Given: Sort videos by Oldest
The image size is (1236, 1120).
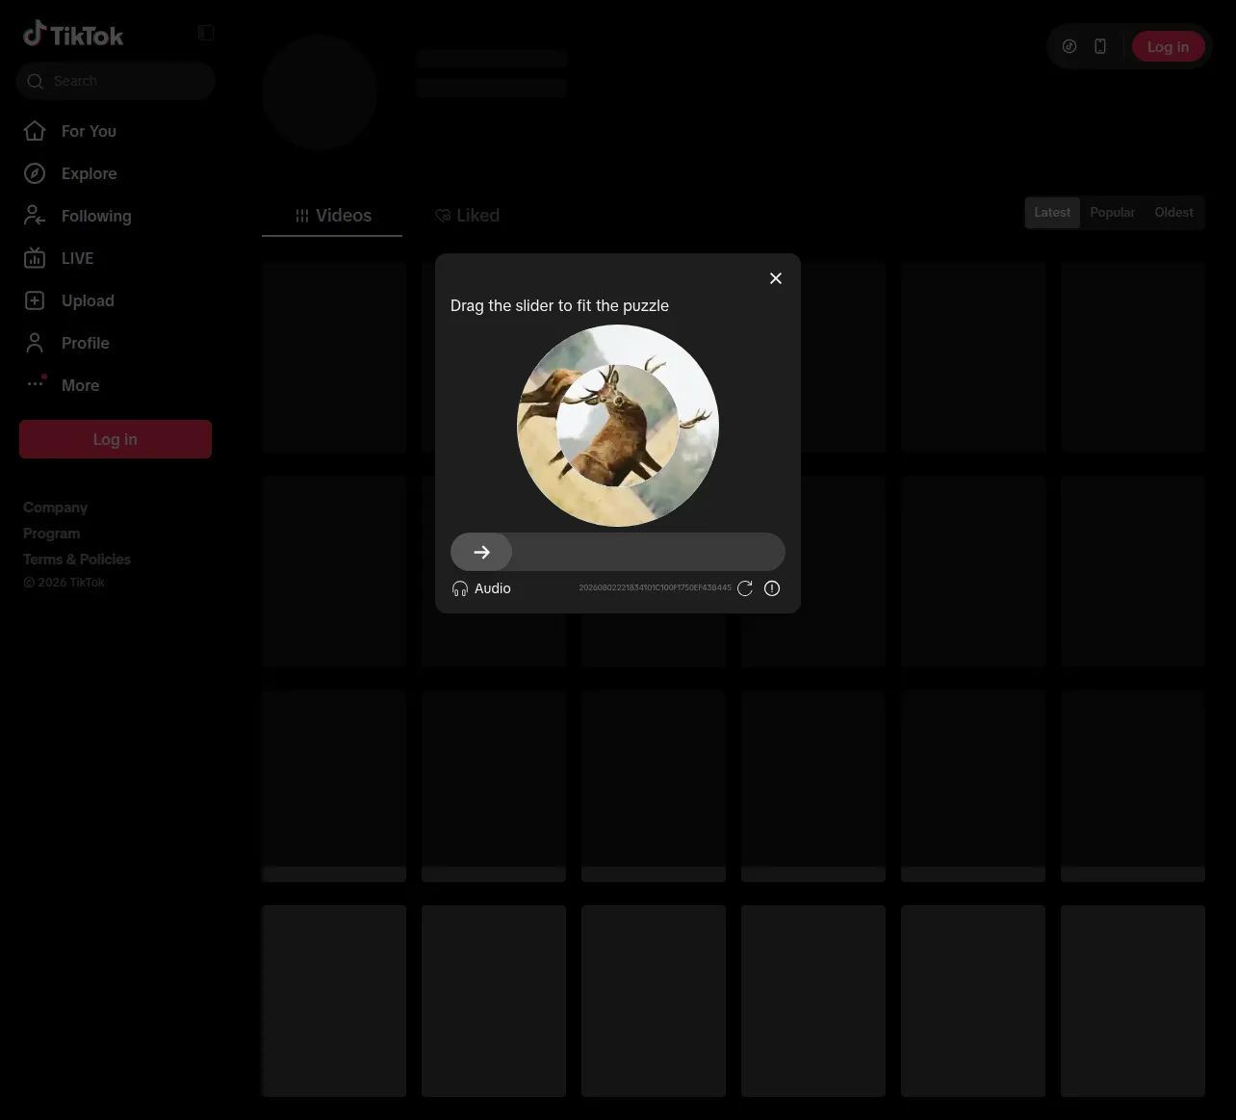Looking at the screenshot, I should point(1173,213).
